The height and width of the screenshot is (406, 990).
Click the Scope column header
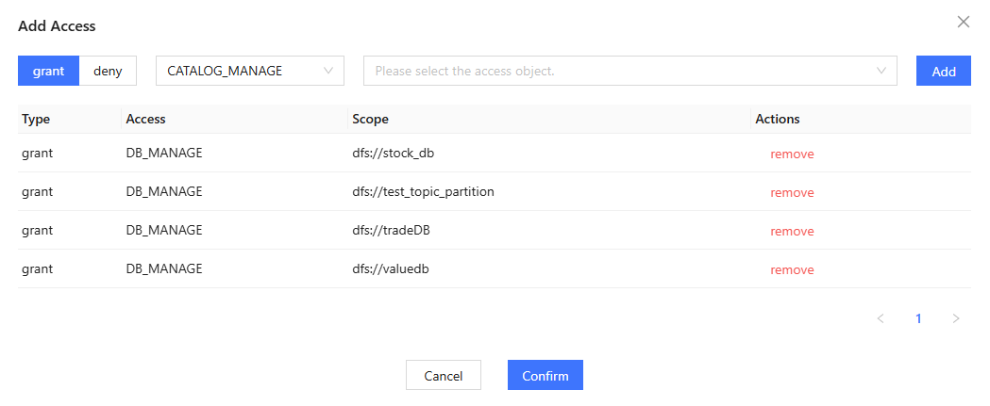(x=370, y=120)
